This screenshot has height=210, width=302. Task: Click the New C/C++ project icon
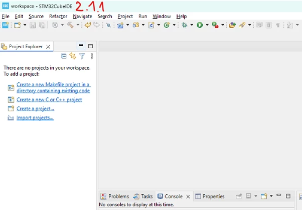pyautogui.click(x=120, y=25)
